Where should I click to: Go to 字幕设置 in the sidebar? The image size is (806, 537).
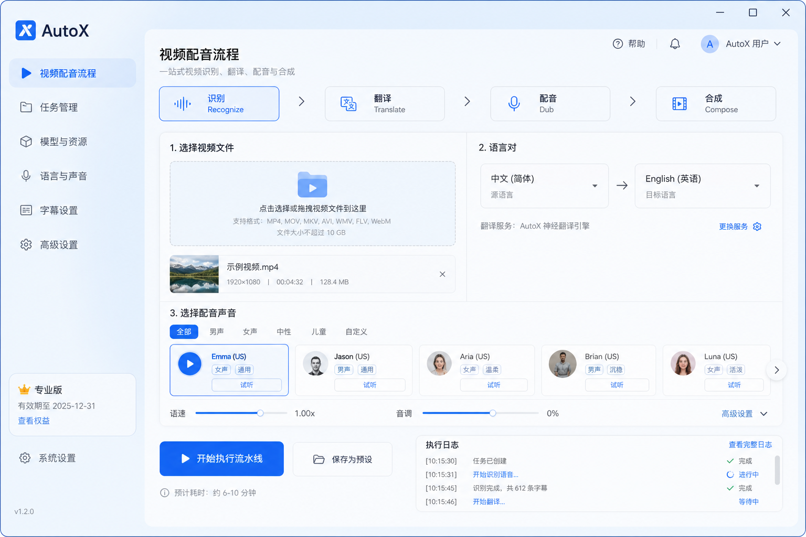[72, 210]
